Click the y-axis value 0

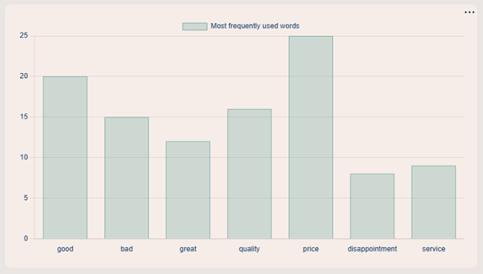26,239
